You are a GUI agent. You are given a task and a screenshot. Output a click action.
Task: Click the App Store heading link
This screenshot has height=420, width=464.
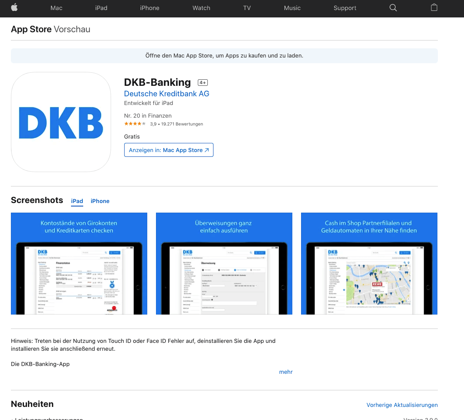[31, 29]
